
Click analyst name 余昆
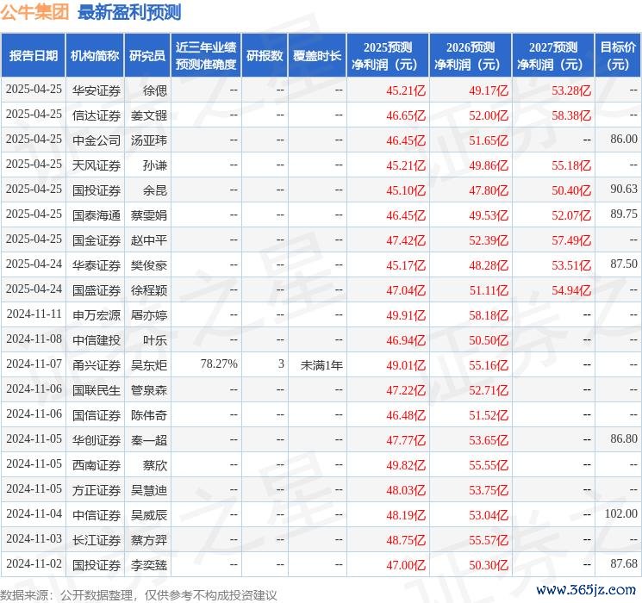click(155, 190)
